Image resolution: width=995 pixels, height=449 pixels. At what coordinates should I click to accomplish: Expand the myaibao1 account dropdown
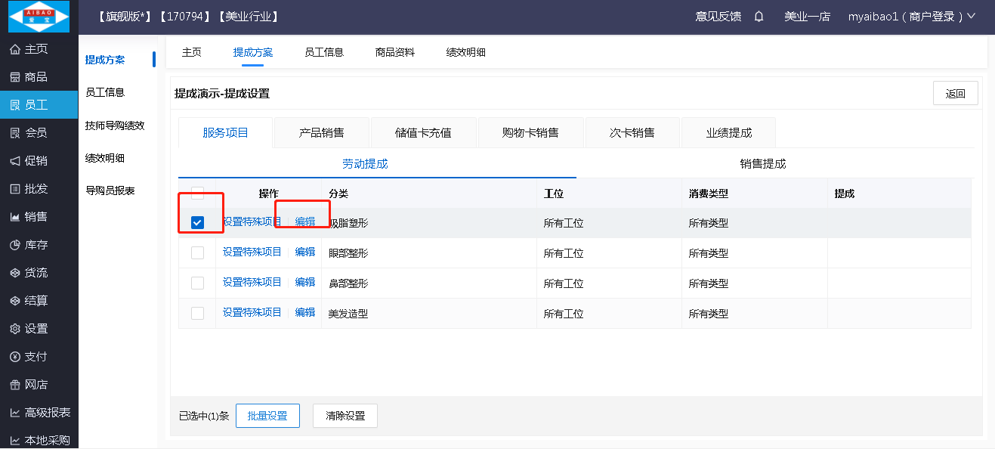pos(912,16)
